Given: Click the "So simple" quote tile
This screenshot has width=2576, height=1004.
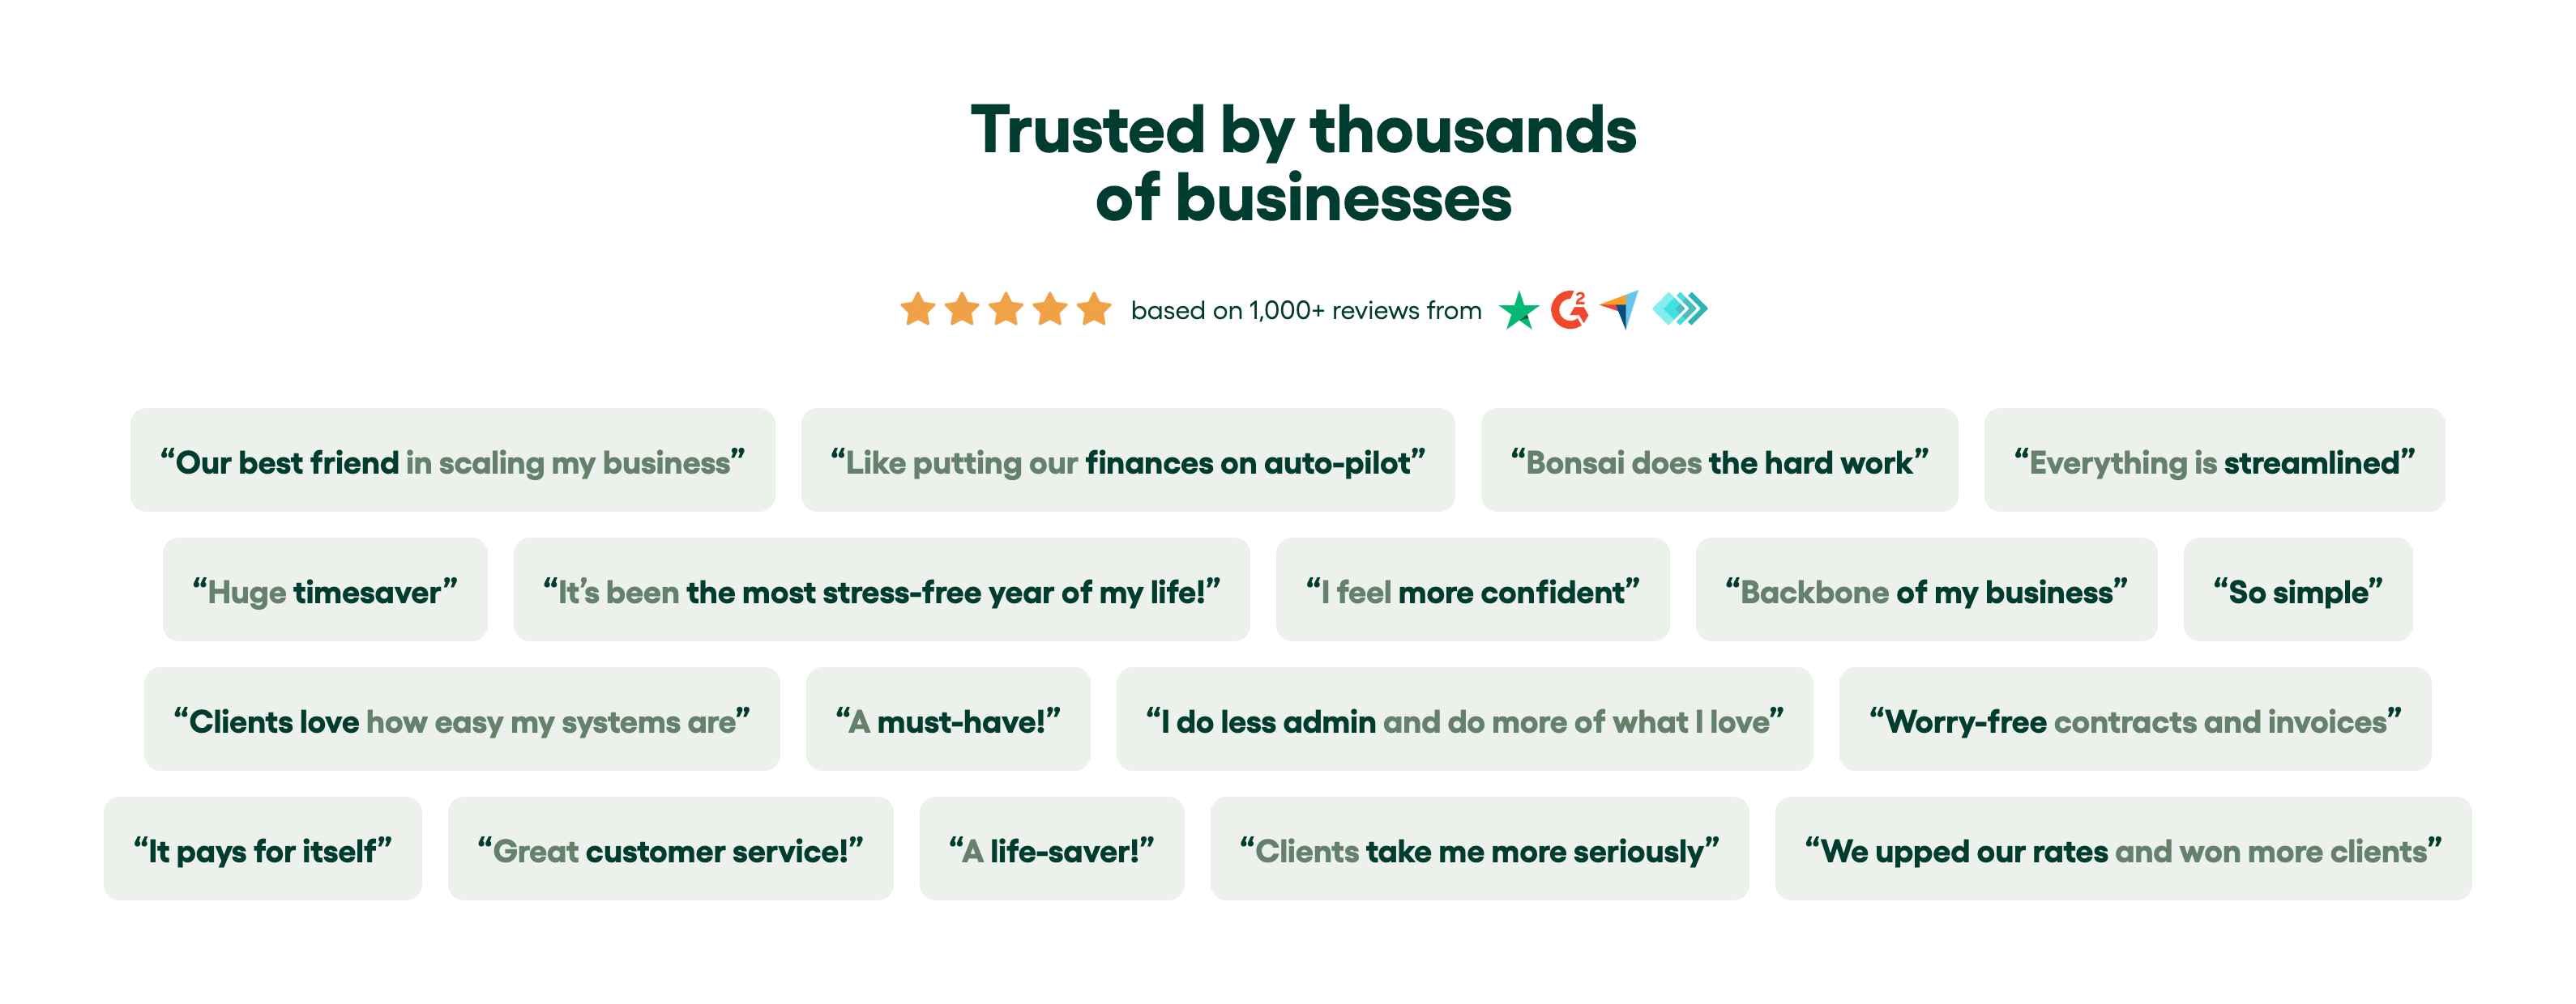Looking at the screenshot, I should (x=2297, y=590).
